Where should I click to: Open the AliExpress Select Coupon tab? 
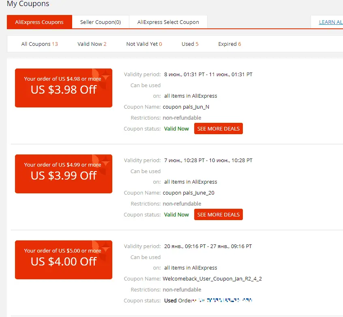tap(168, 22)
